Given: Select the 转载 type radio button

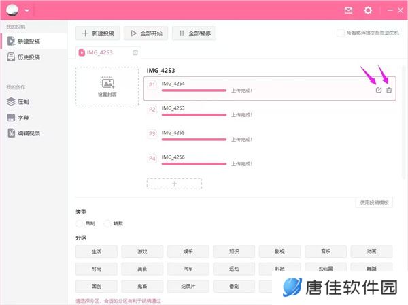Looking at the screenshot, I should pos(107,223).
